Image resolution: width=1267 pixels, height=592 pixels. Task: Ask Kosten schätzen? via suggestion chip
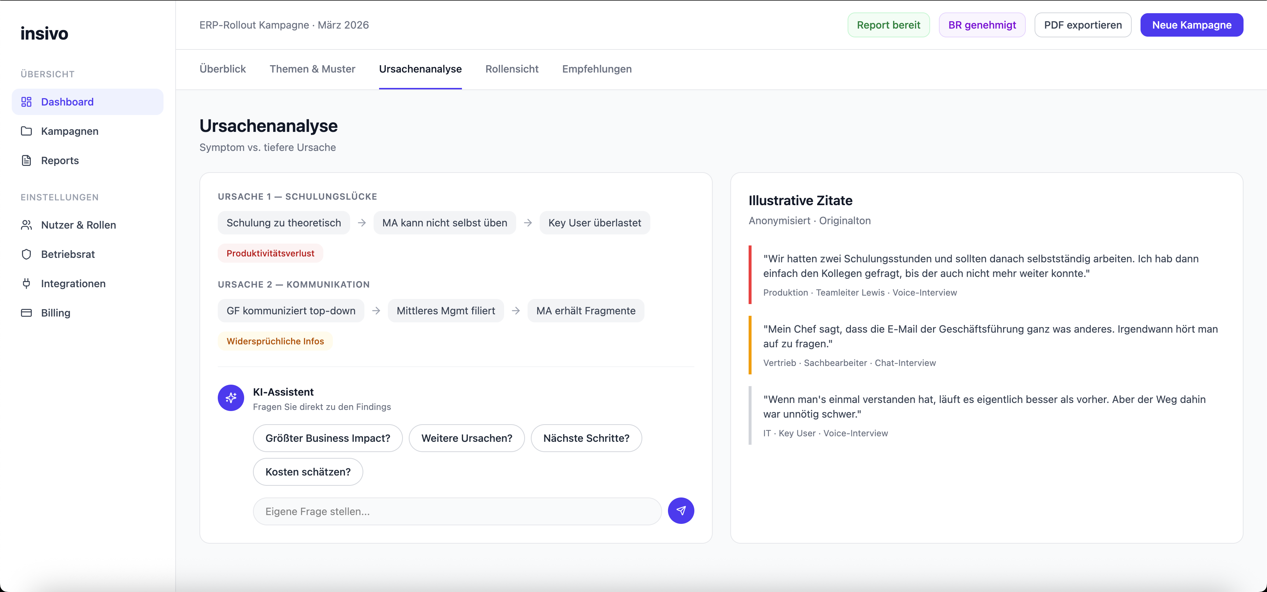[x=308, y=471]
